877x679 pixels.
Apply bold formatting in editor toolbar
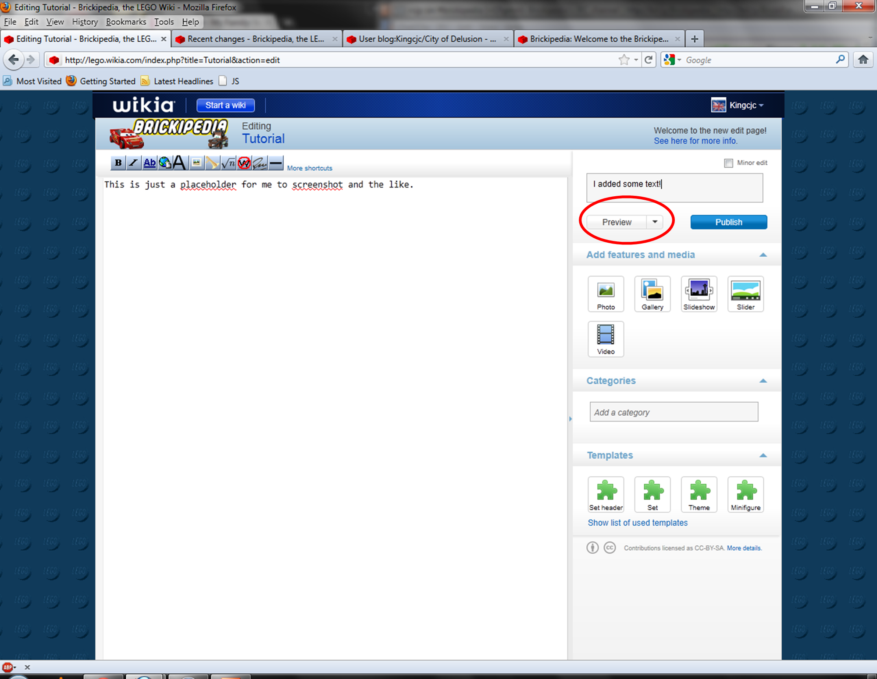[x=118, y=163]
